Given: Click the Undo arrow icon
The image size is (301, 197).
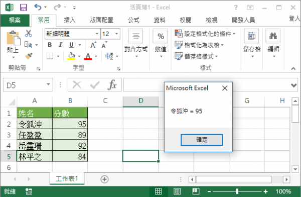Looking at the screenshot, I should [x=38, y=8].
